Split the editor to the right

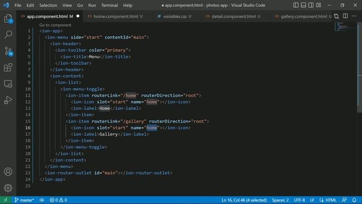pos(346,16)
